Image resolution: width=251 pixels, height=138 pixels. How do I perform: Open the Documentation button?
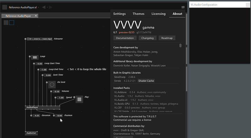(125, 38)
